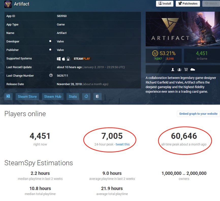Viewport: 220px width, 201px height.
Task: Click the single-player person icon
Action: [x=173, y=69]
